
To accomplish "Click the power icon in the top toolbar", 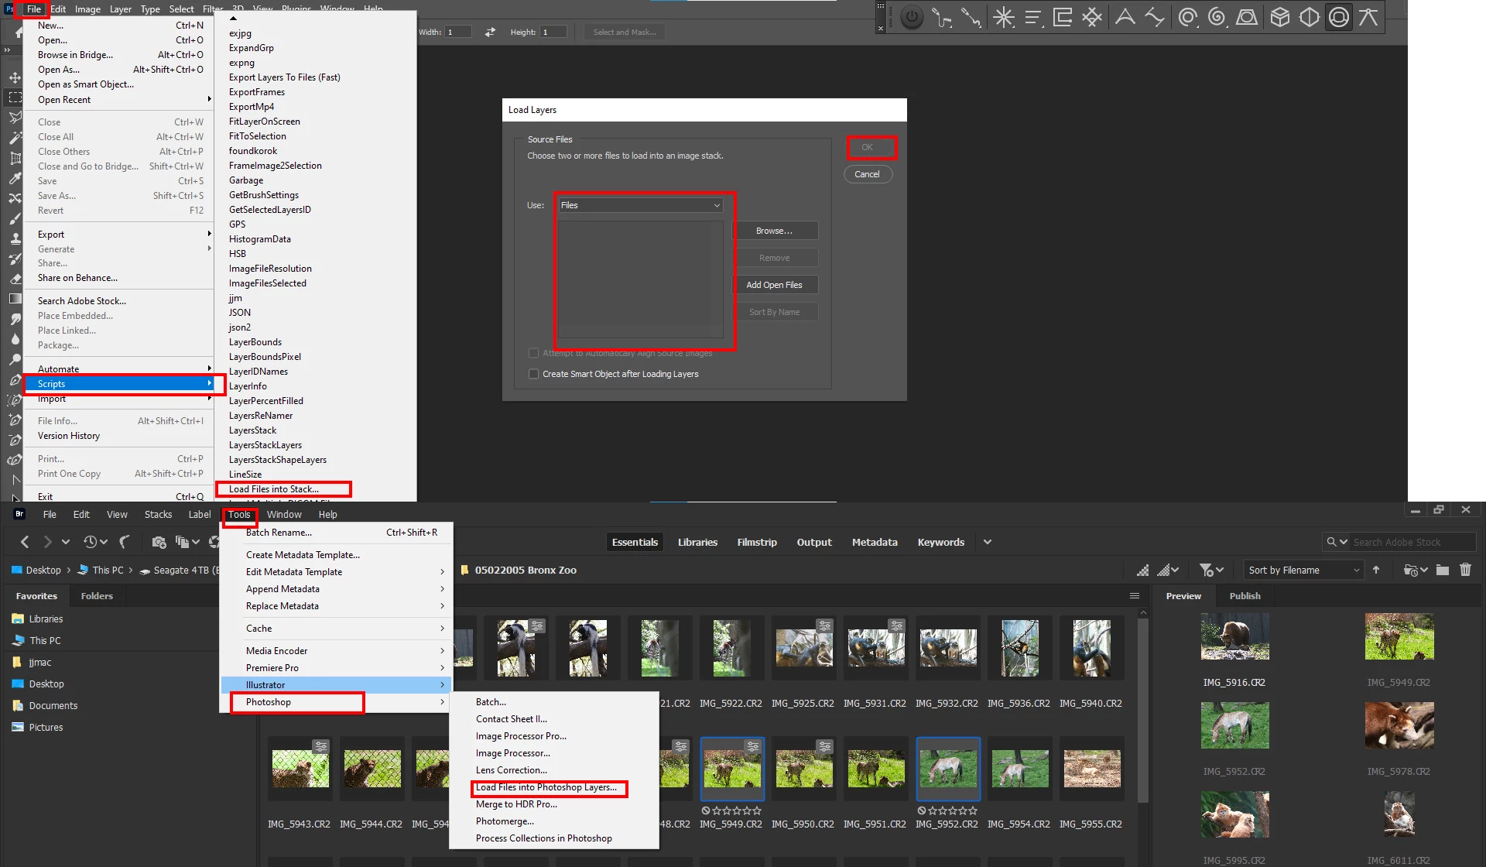I will [912, 17].
